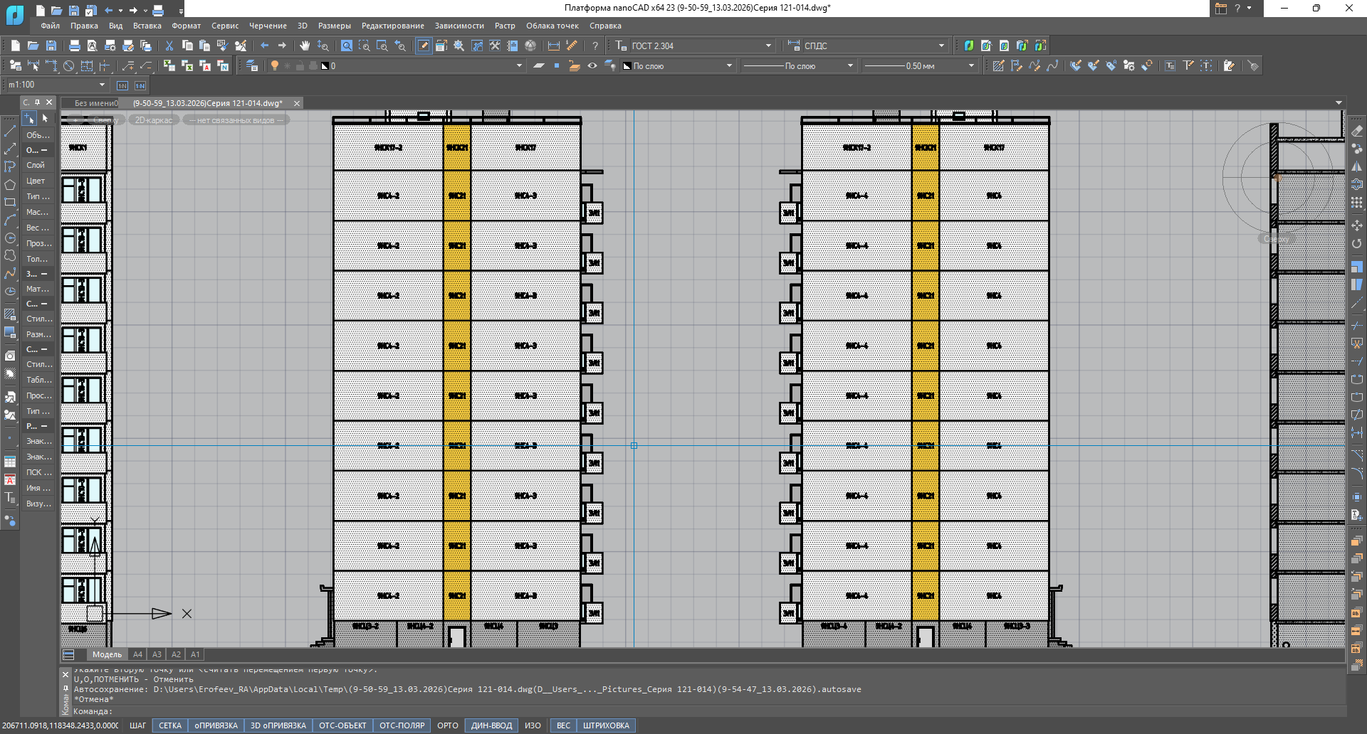Open the ГОСТ 2.304 text style dropdown
The height and width of the screenshot is (734, 1367).
(768, 46)
